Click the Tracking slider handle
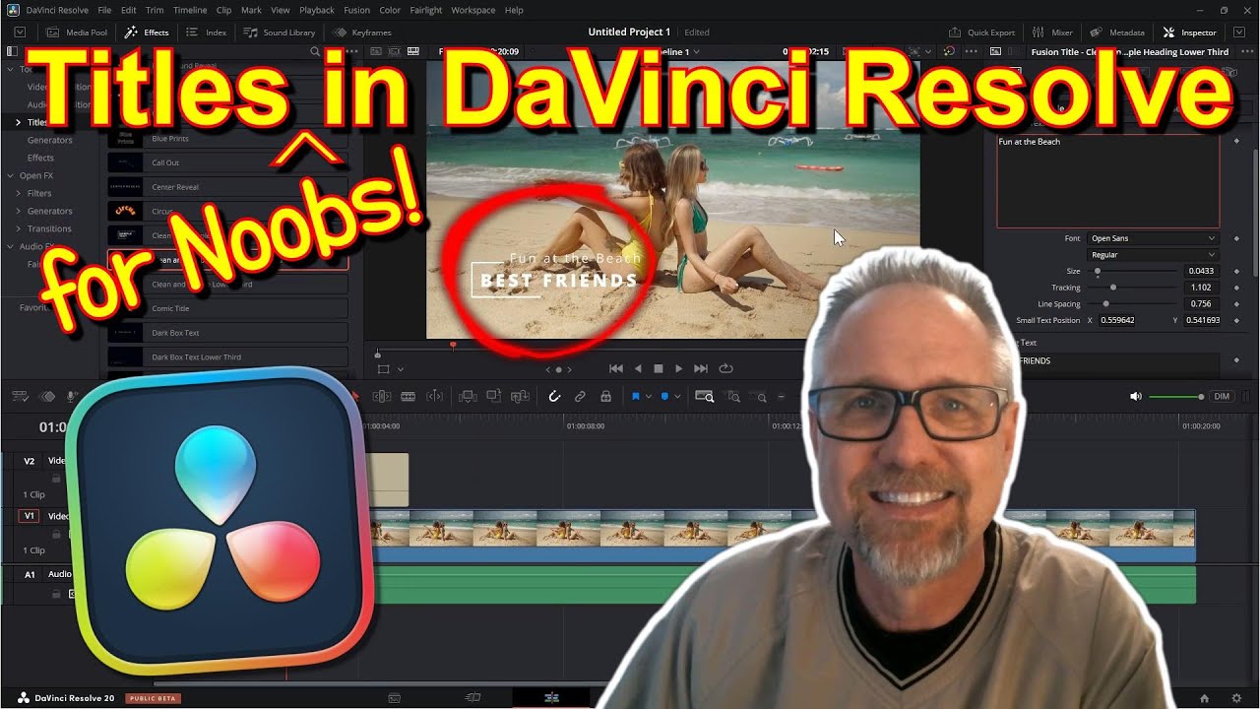1260x709 pixels. (x=1113, y=288)
